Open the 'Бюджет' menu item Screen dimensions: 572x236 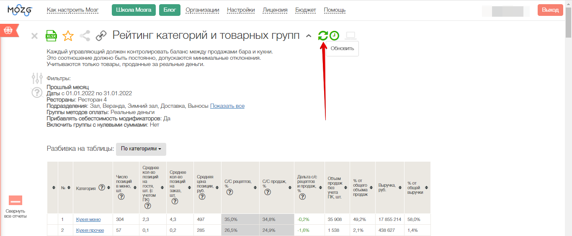(306, 10)
